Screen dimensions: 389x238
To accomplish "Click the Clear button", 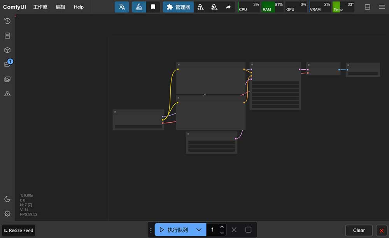I will click(x=359, y=231).
